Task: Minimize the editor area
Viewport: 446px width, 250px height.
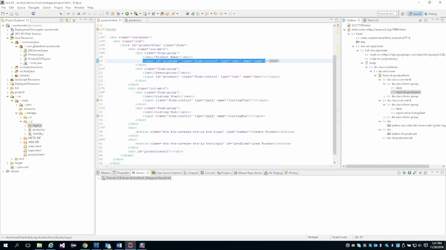Action: point(331,20)
